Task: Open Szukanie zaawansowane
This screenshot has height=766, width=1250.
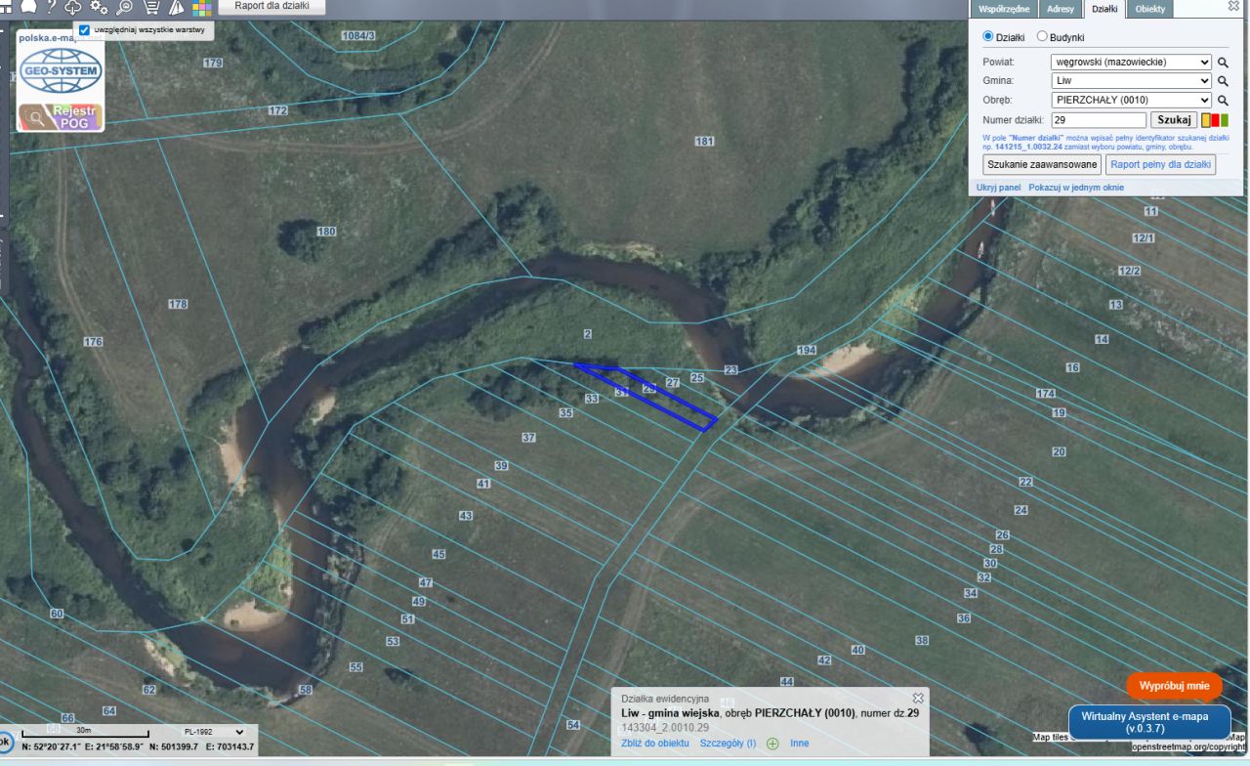Action: pos(1042,165)
